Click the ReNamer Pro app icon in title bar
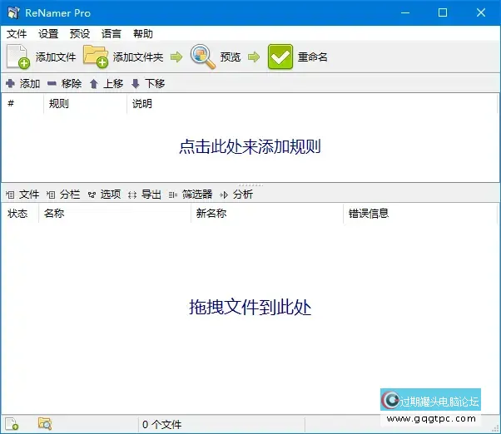Viewport: 501px width, 434px height. [13, 12]
